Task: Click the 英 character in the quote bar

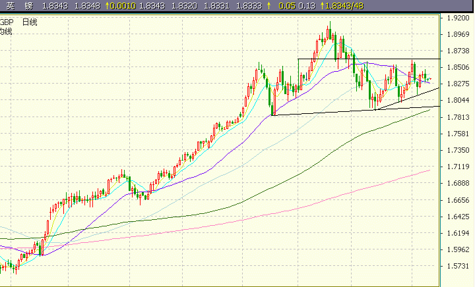Action: (x=10, y=6)
